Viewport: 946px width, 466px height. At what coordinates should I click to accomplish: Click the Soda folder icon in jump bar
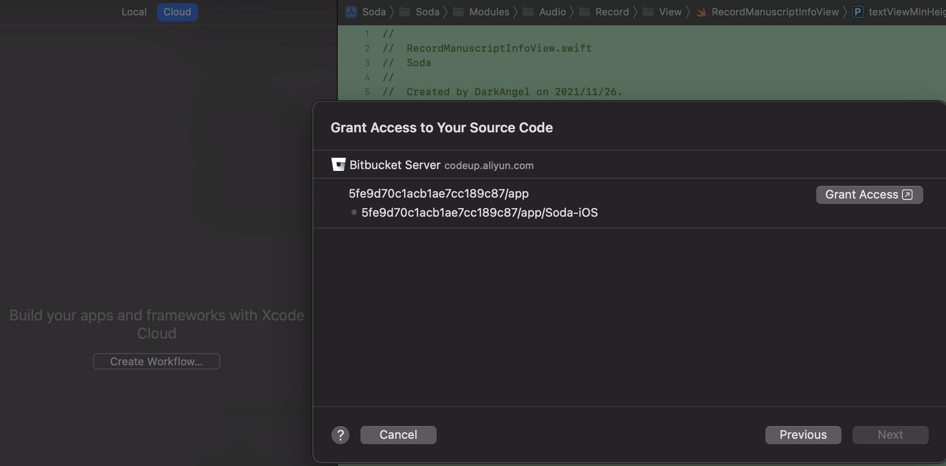pos(404,12)
